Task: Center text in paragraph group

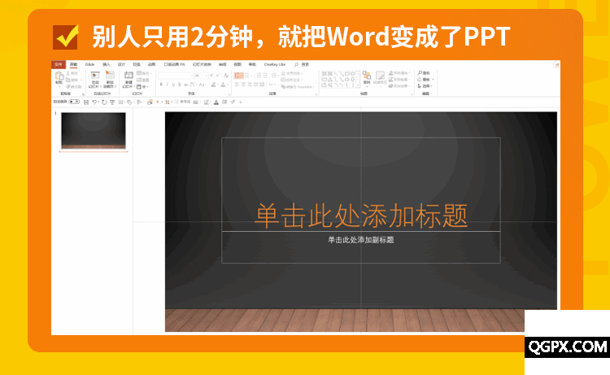Action: coord(243,85)
